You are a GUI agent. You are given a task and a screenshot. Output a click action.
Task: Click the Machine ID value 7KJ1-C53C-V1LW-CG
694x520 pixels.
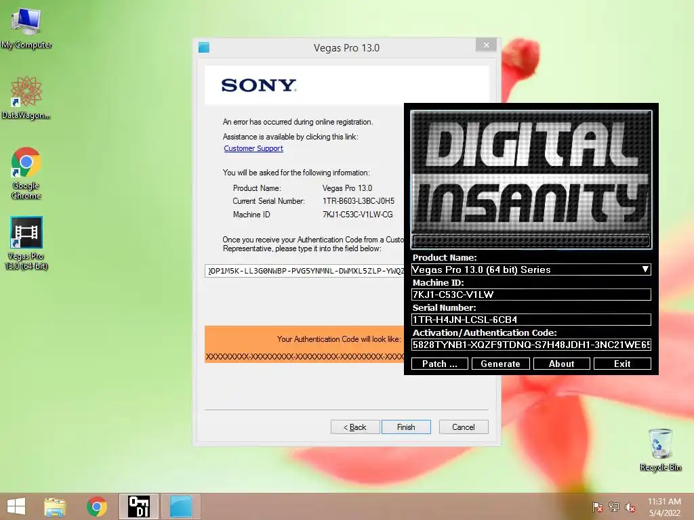click(357, 215)
